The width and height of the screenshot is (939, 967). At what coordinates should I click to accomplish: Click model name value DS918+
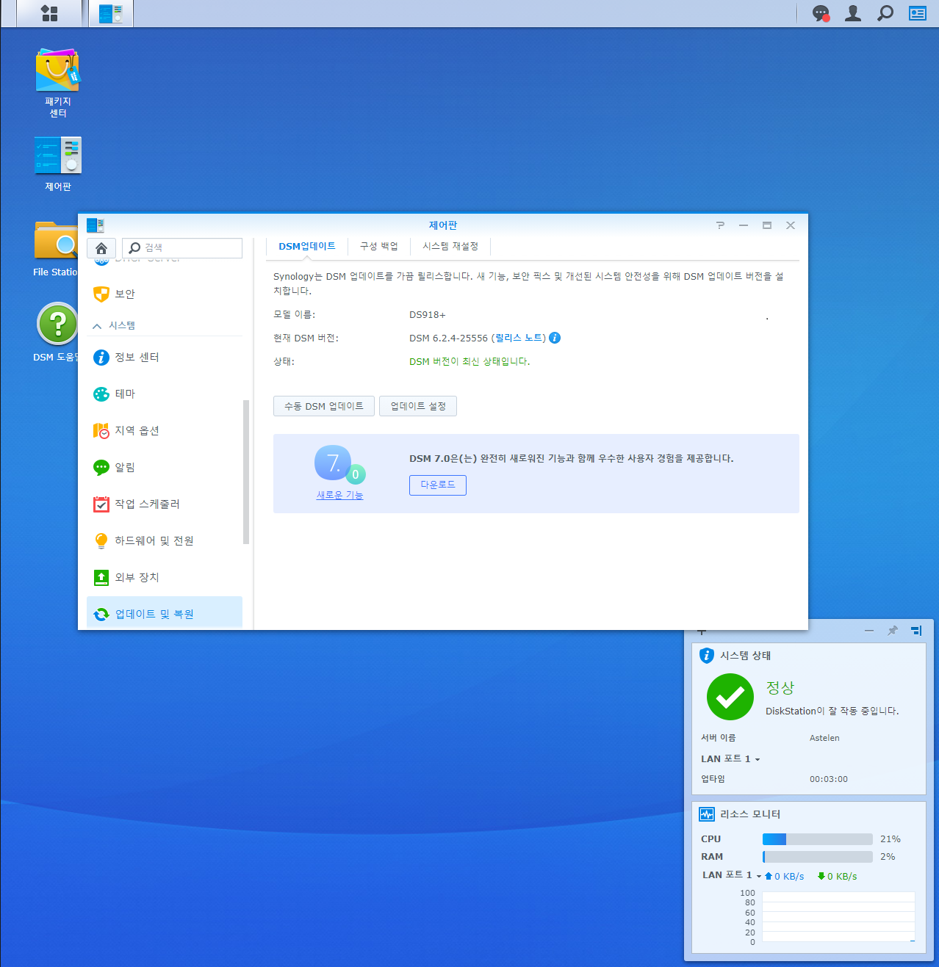point(428,314)
